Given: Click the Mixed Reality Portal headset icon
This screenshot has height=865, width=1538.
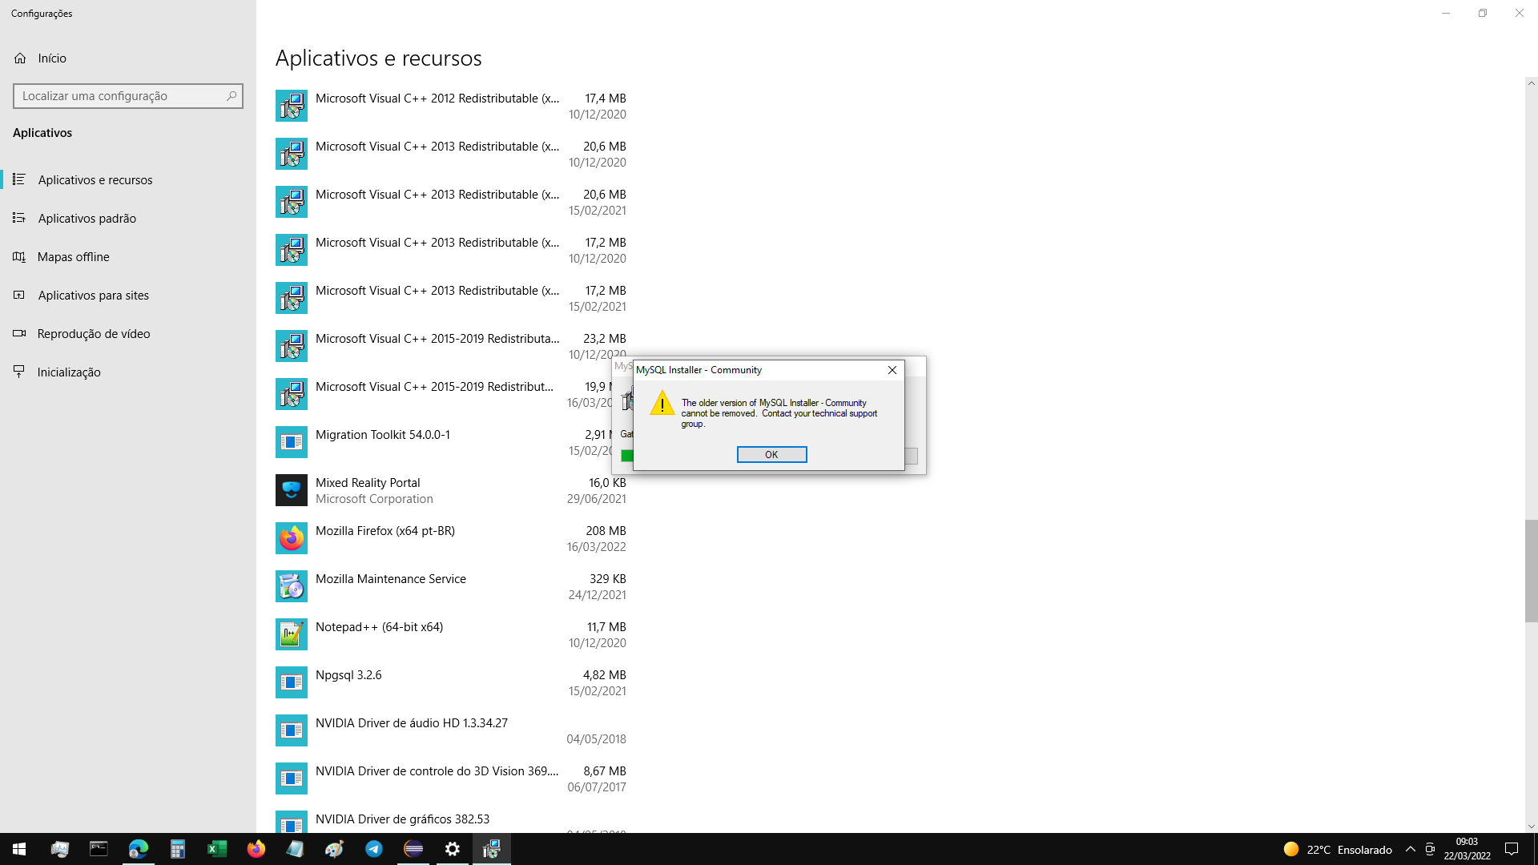Looking at the screenshot, I should click(x=292, y=490).
